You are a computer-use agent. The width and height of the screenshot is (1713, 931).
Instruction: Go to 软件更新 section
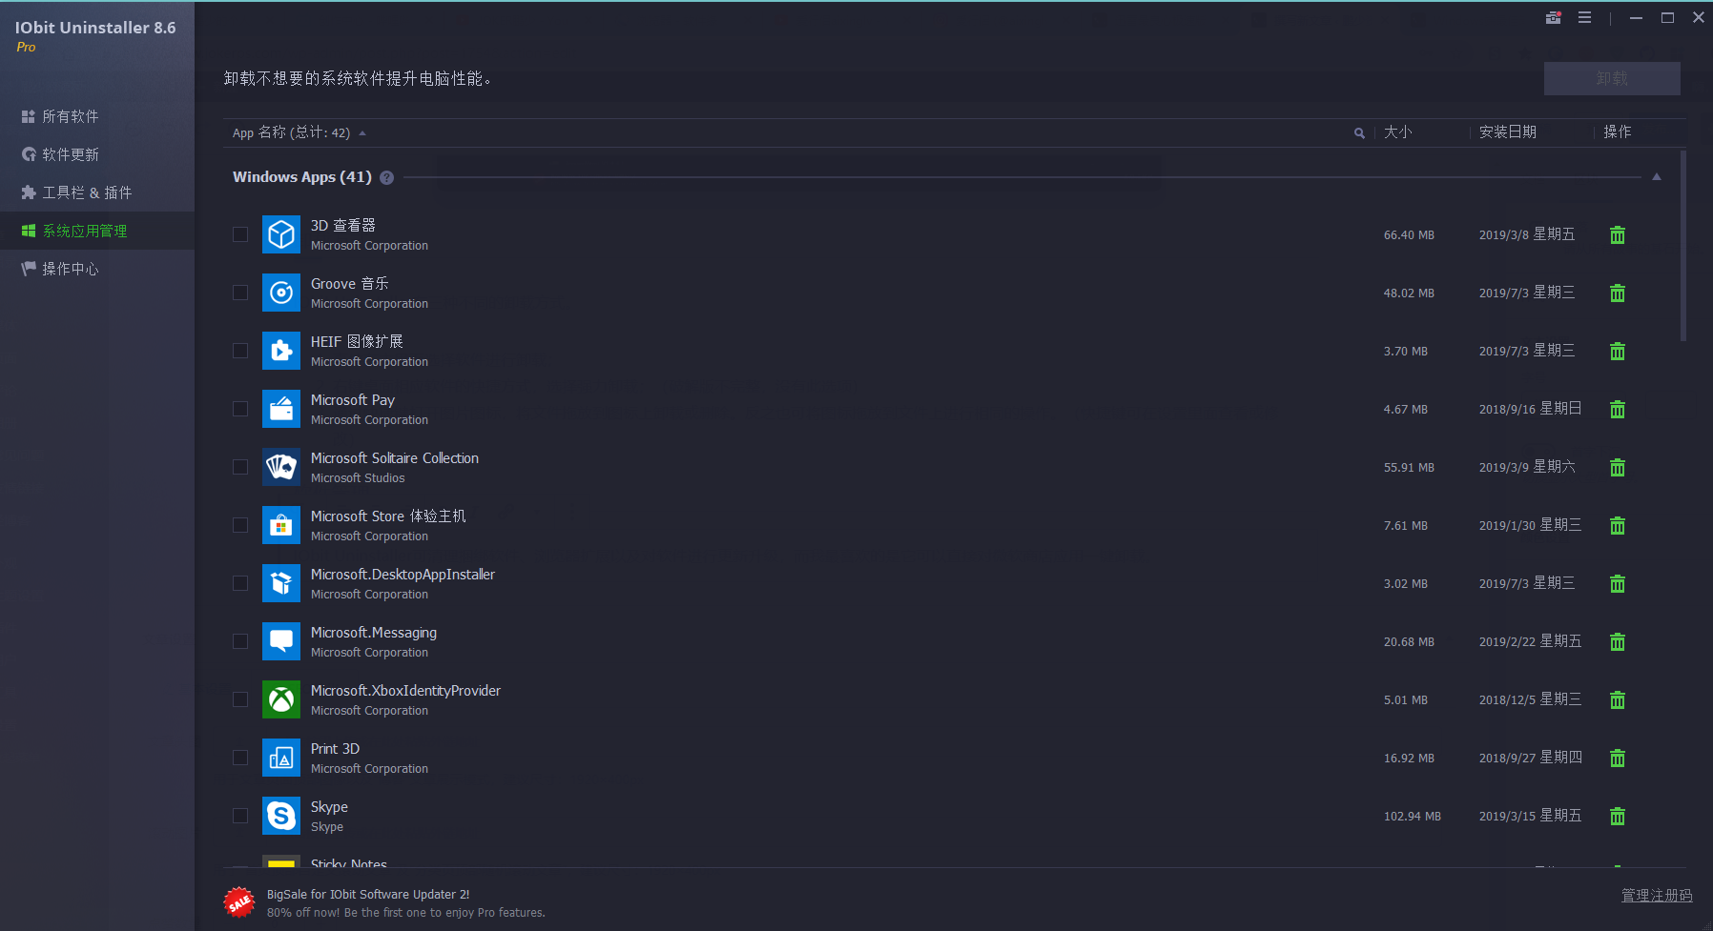(97, 154)
